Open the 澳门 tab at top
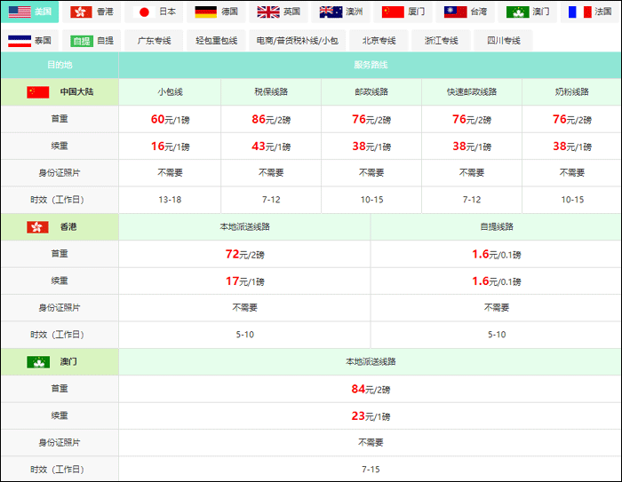The height and width of the screenshot is (482, 622). point(528,12)
